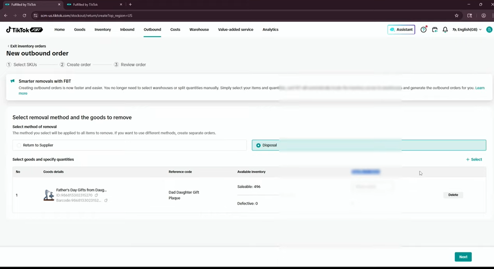494x269 pixels.
Task: Click the Next button
Action: tap(463, 257)
